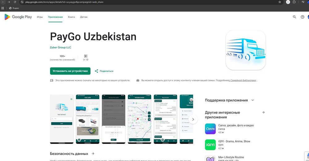Click the Поделиться share button

pyautogui.click(x=104, y=71)
